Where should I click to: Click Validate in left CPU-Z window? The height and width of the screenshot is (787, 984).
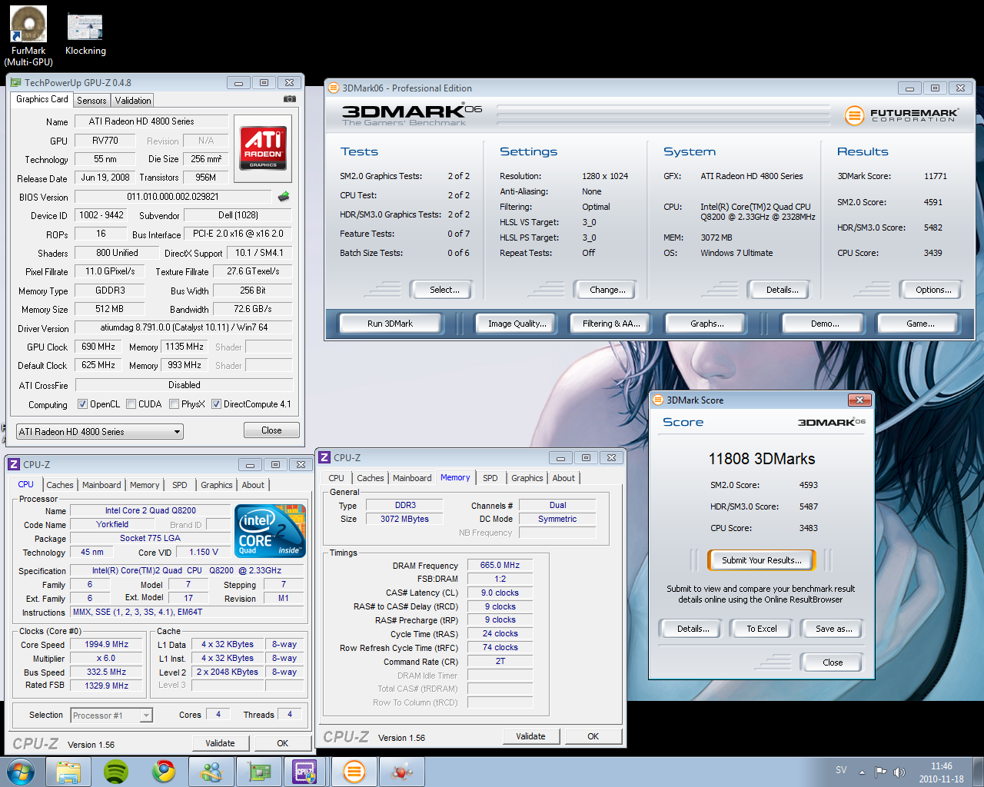[x=220, y=743]
